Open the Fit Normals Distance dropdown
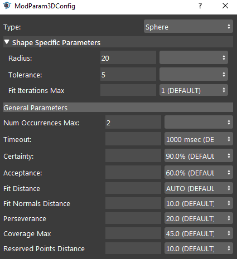 199,203
